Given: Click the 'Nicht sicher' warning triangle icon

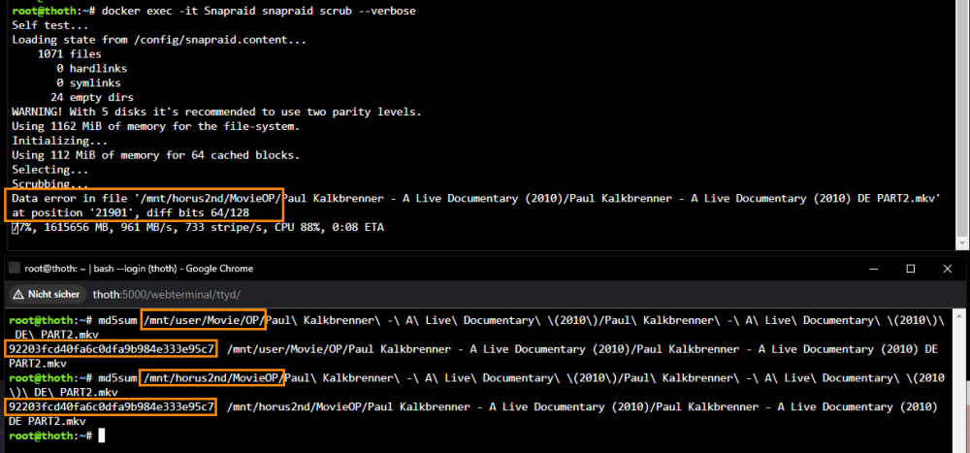Looking at the screenshot, I should pyautogui.click(x=17, y=295).
